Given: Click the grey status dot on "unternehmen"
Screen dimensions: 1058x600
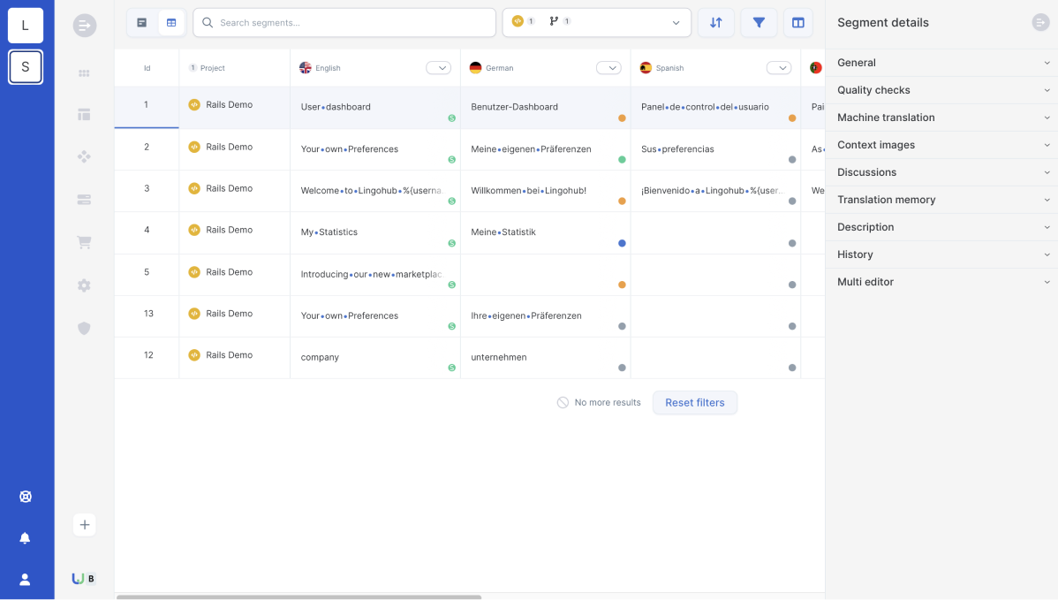Looking at the screenshot, I should pyautogui.click(x=622, y=368).
